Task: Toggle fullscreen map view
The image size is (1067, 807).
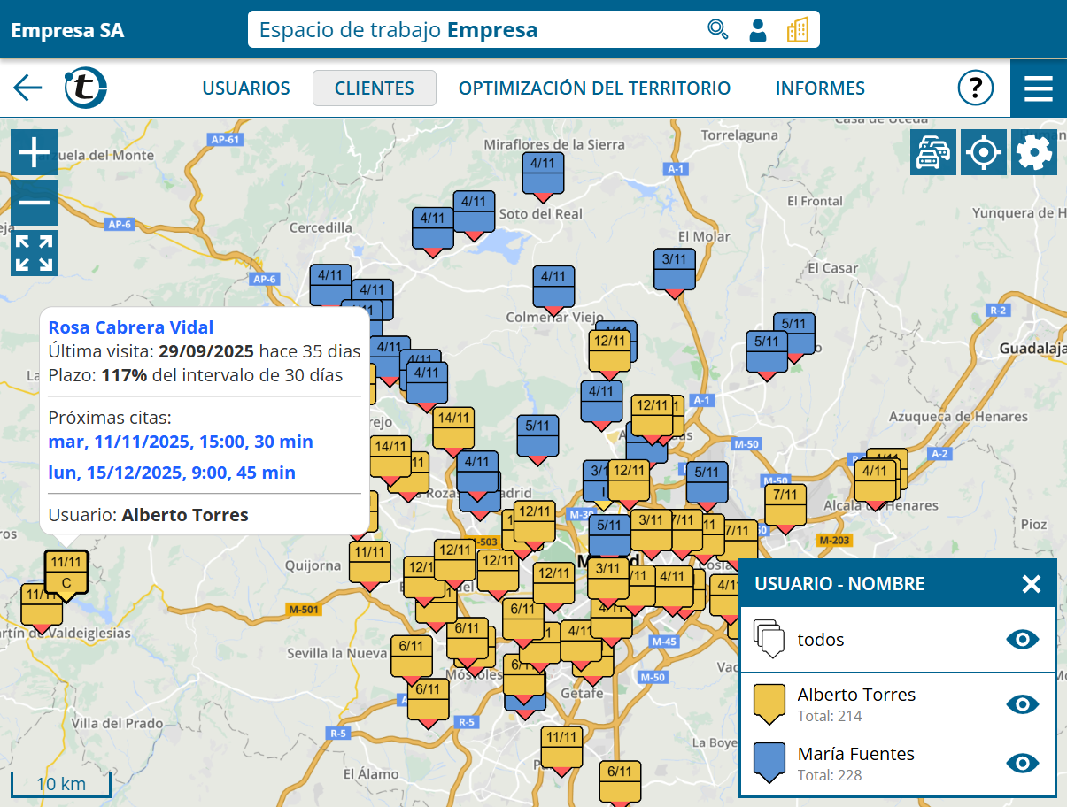Action: [35, 253]
